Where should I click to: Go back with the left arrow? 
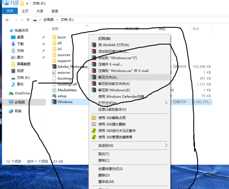click(7, 20)
